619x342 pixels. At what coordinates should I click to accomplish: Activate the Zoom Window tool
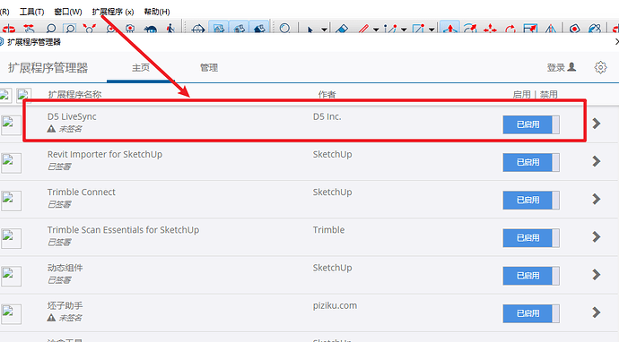coord(70,29)
